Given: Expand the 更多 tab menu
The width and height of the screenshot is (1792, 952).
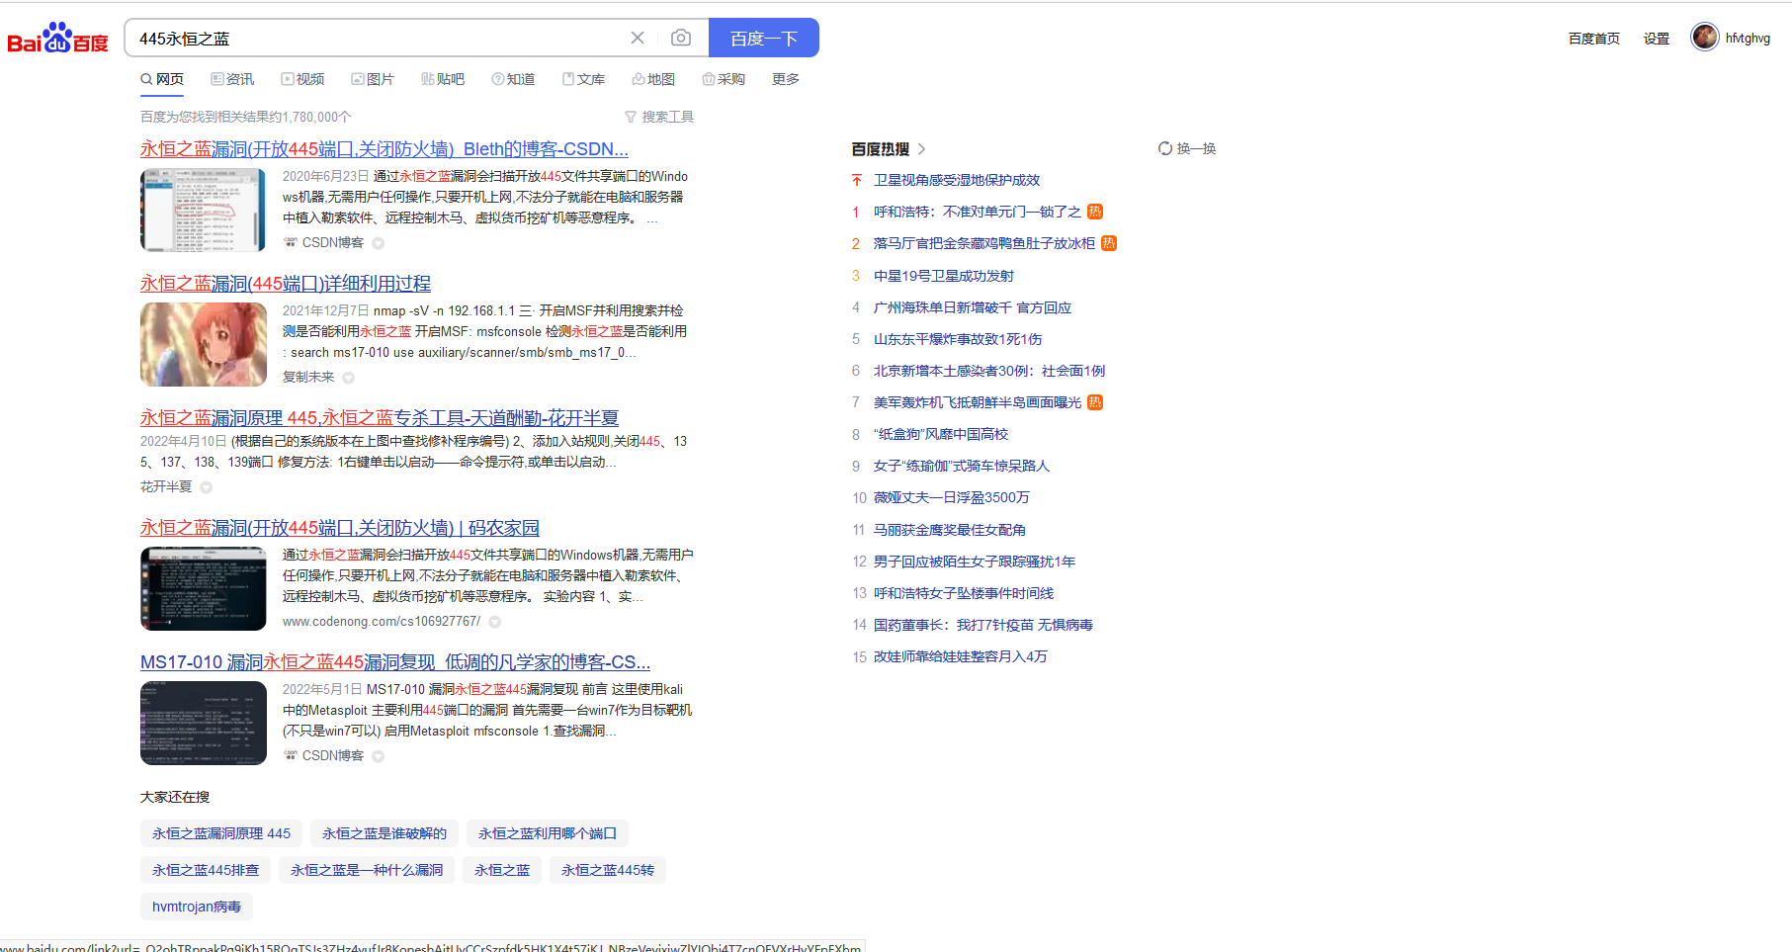Looking at the screenshot, I should click(x=786, y=79).
